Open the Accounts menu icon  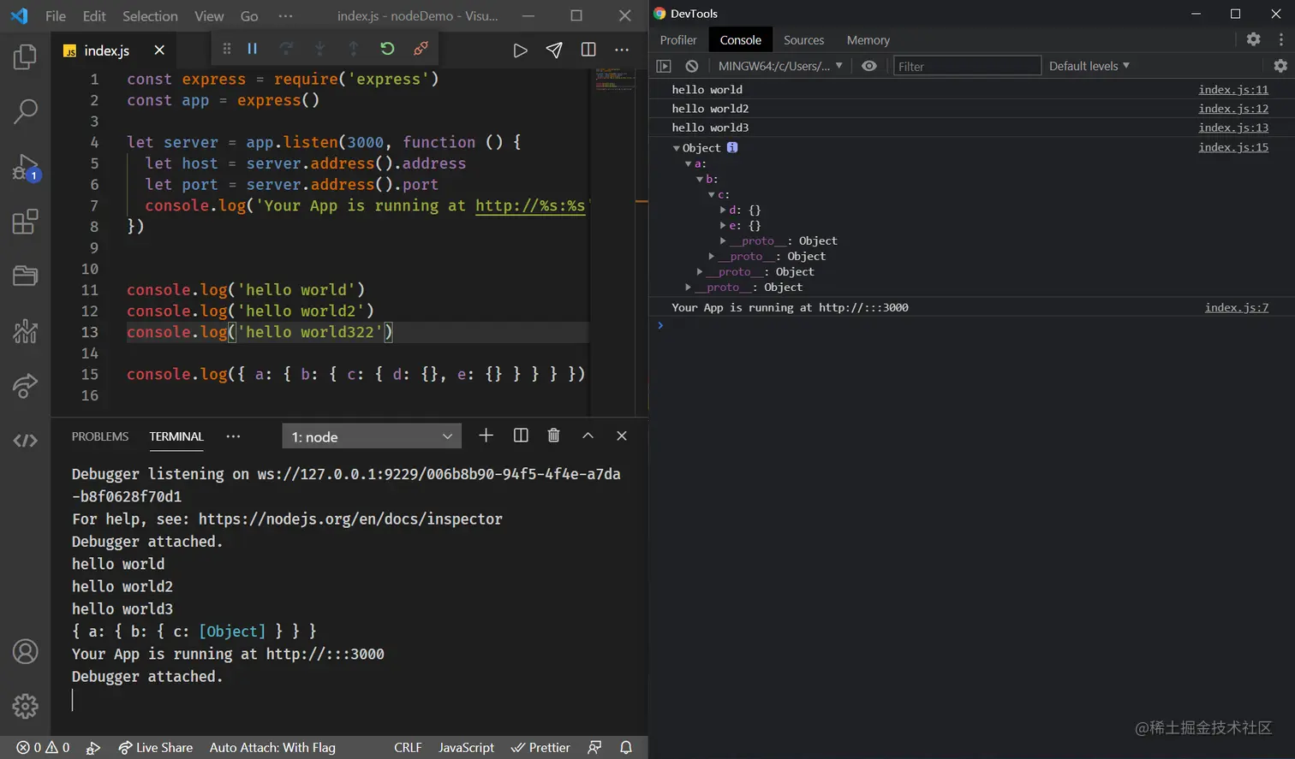[26, 651]
